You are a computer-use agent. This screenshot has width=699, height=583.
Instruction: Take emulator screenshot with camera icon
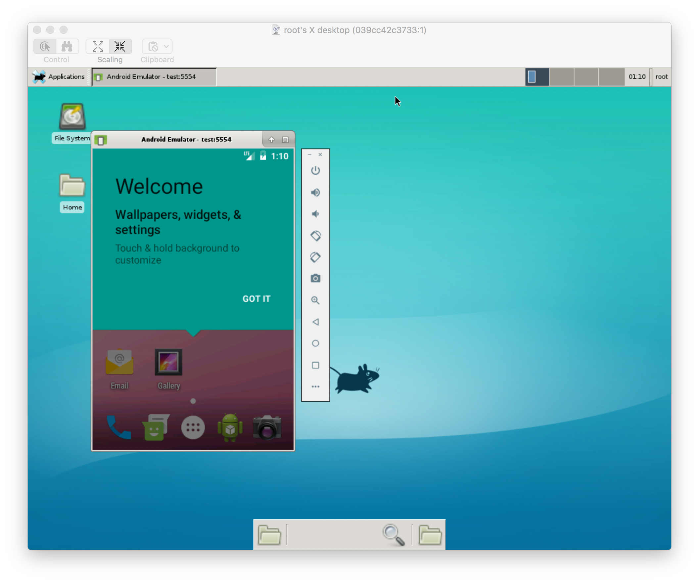coord(315,278)
